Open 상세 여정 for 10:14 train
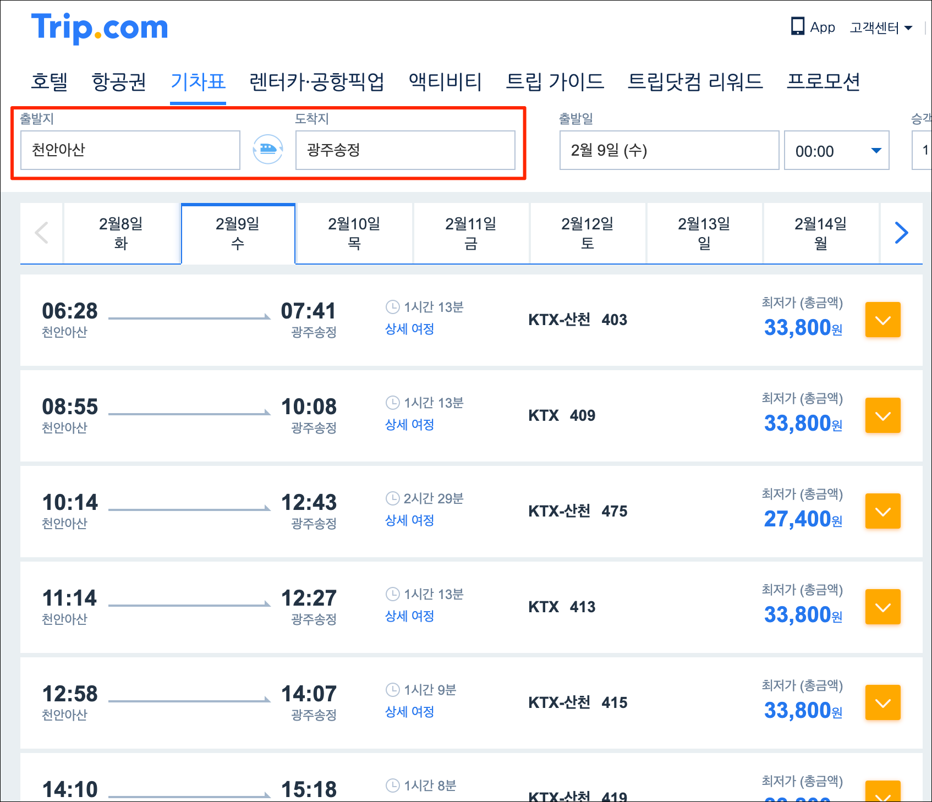932x802 pixels. 409,520
